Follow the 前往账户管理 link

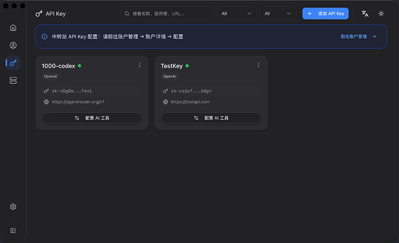click(x=359, y=36)
